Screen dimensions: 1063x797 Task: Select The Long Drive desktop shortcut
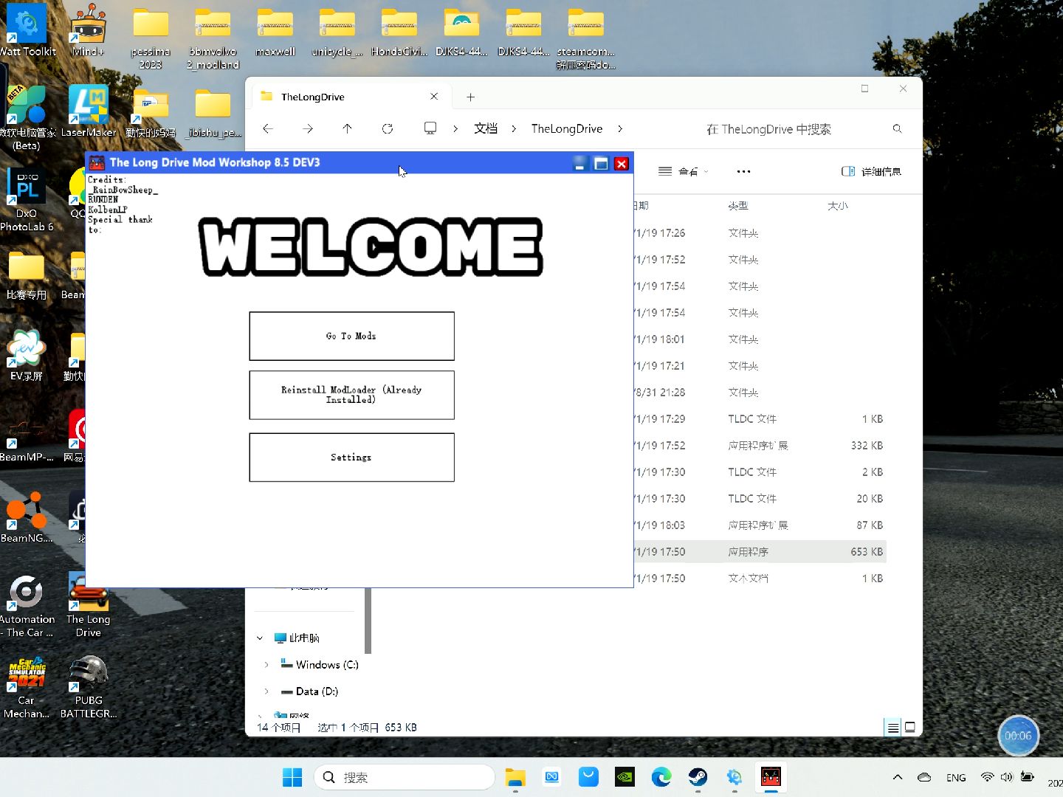tap(89, 605)
